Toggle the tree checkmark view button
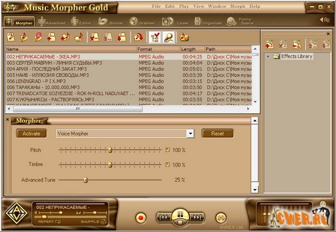Viewport: 336px width, 232px height. (x=155, y=37)
